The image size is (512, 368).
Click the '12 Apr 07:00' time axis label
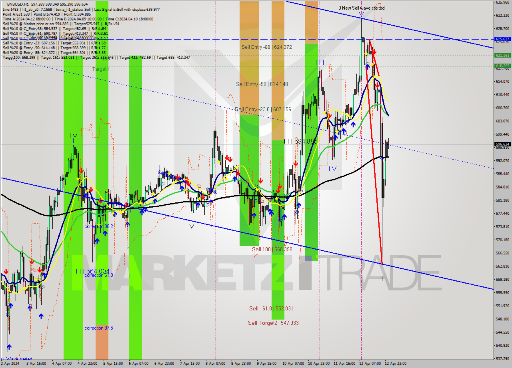370,364
